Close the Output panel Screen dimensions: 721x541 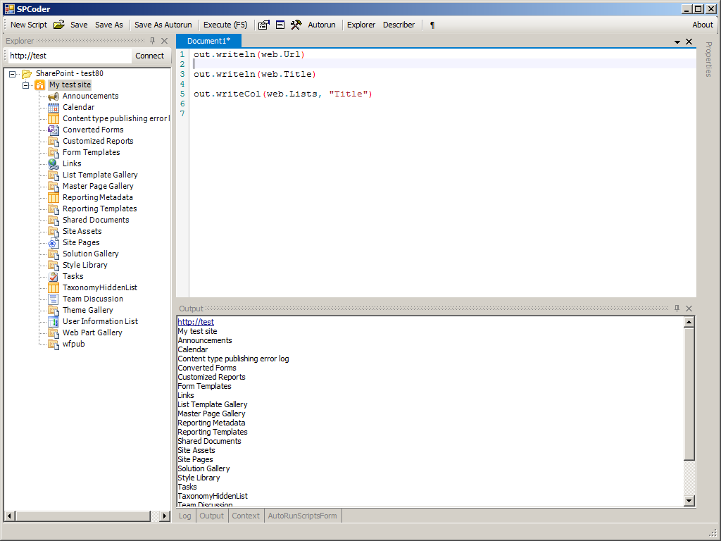click(x=689, y=309)
